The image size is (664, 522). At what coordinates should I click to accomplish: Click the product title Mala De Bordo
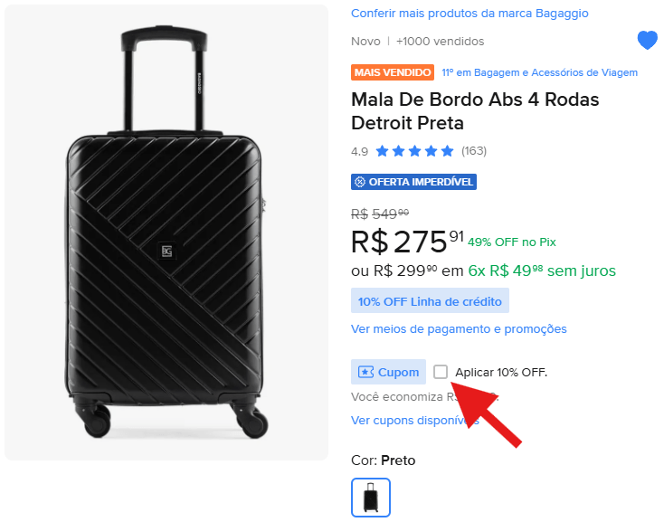(x=475, y=111)
